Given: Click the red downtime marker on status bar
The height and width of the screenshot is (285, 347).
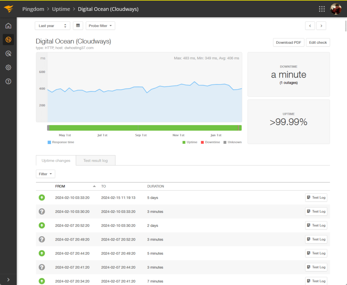Looking at the screenshot, I should (238, 128).
